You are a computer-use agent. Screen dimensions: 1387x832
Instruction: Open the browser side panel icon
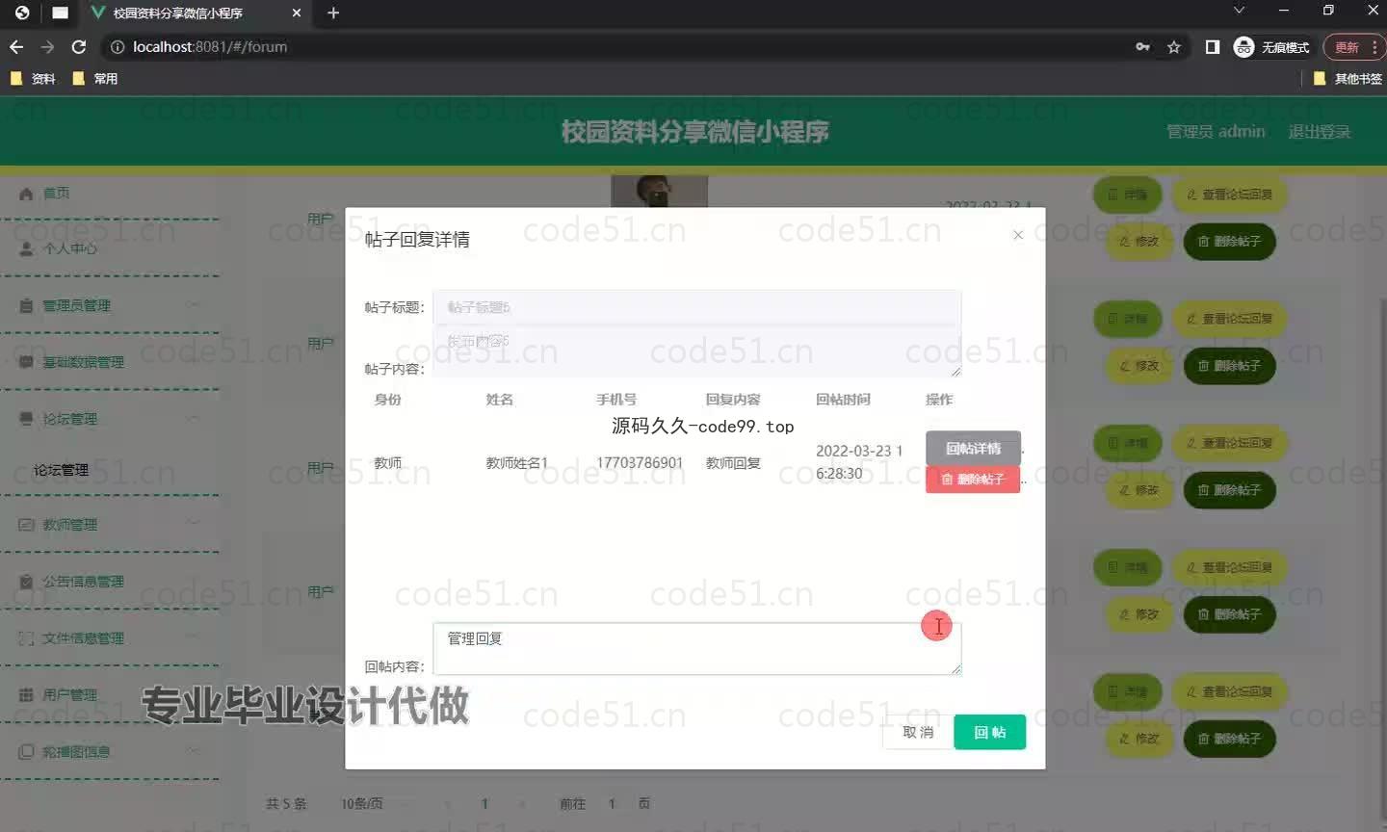point(1213,46)
